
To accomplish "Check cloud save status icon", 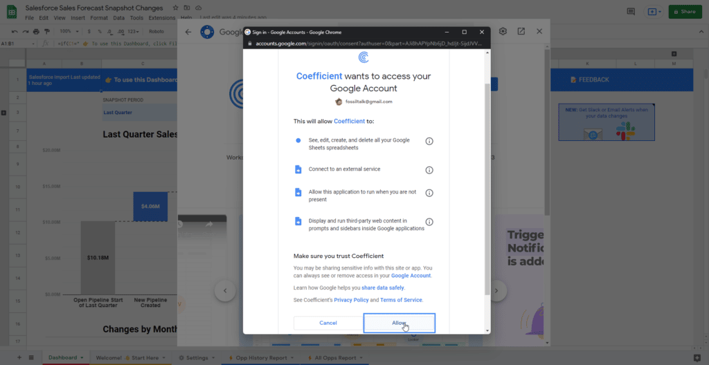I will click(199, 8).
